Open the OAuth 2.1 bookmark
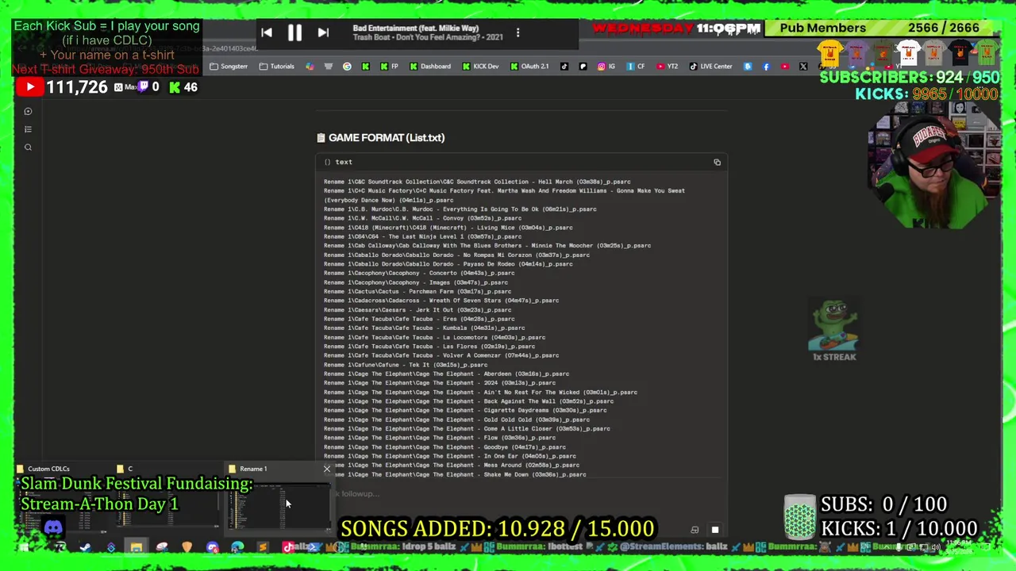Image resolution: width=1016 pixels, height=571 pixels. (529, 67)
